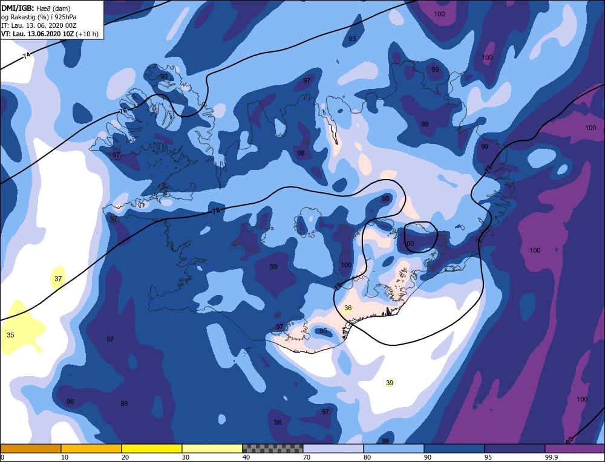Click the legend tick label 20
605x462 pixels.
125,457
